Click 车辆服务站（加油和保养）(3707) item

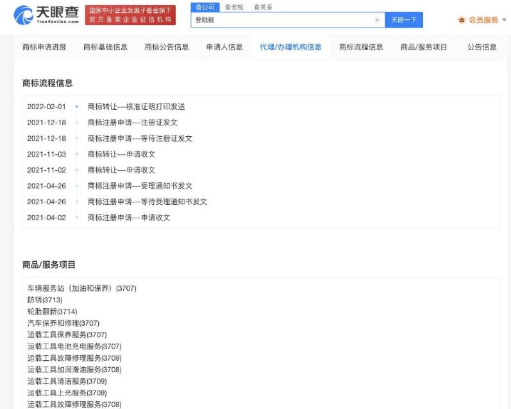click(x=82, y=288)
